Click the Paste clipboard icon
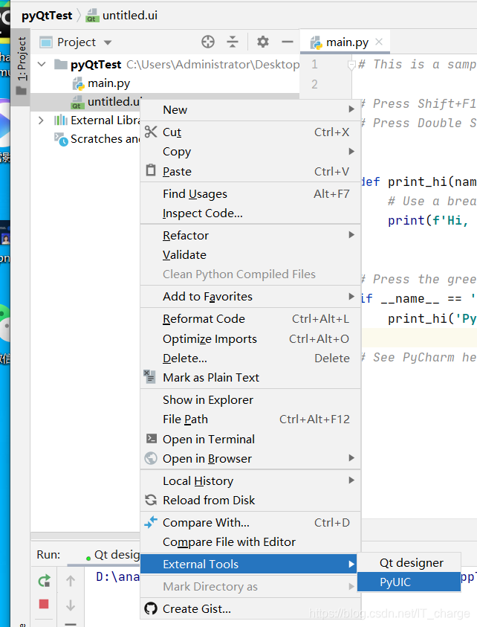This screenshot has height=627, width=477. tap(151, 171)
